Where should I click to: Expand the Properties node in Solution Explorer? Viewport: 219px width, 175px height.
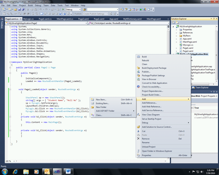[x=177, y=29]
